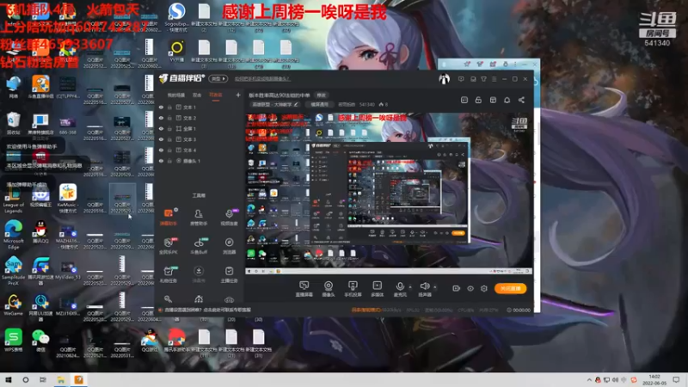
Task: Hide the 文本 4 source
Action: [x=161, y=150]
